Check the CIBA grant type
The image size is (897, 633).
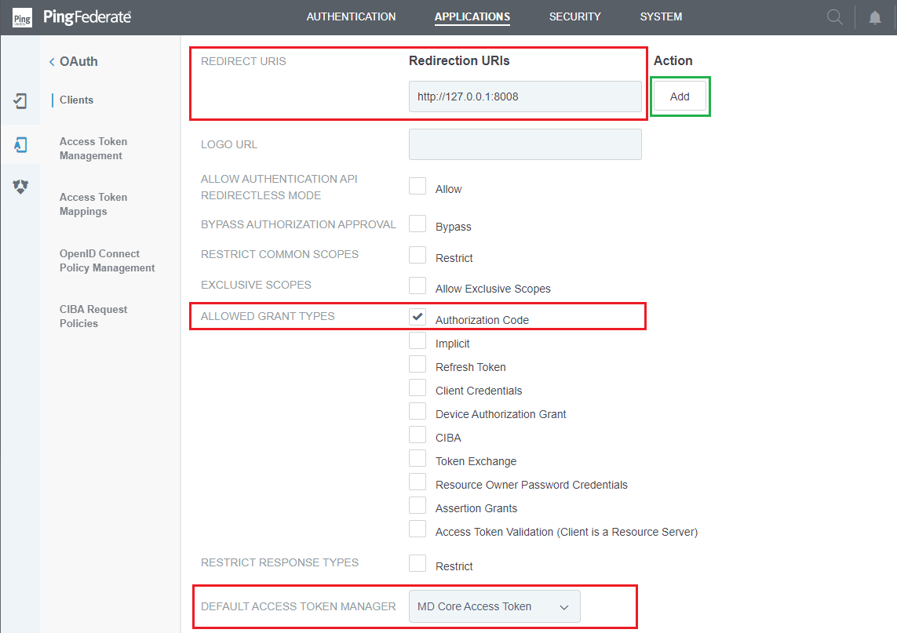418,435
